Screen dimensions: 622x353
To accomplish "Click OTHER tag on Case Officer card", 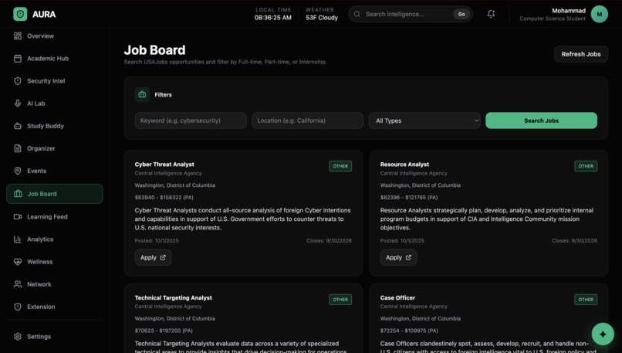I will click(586, 300).
